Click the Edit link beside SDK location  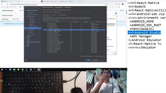click(x=88, y=12)
